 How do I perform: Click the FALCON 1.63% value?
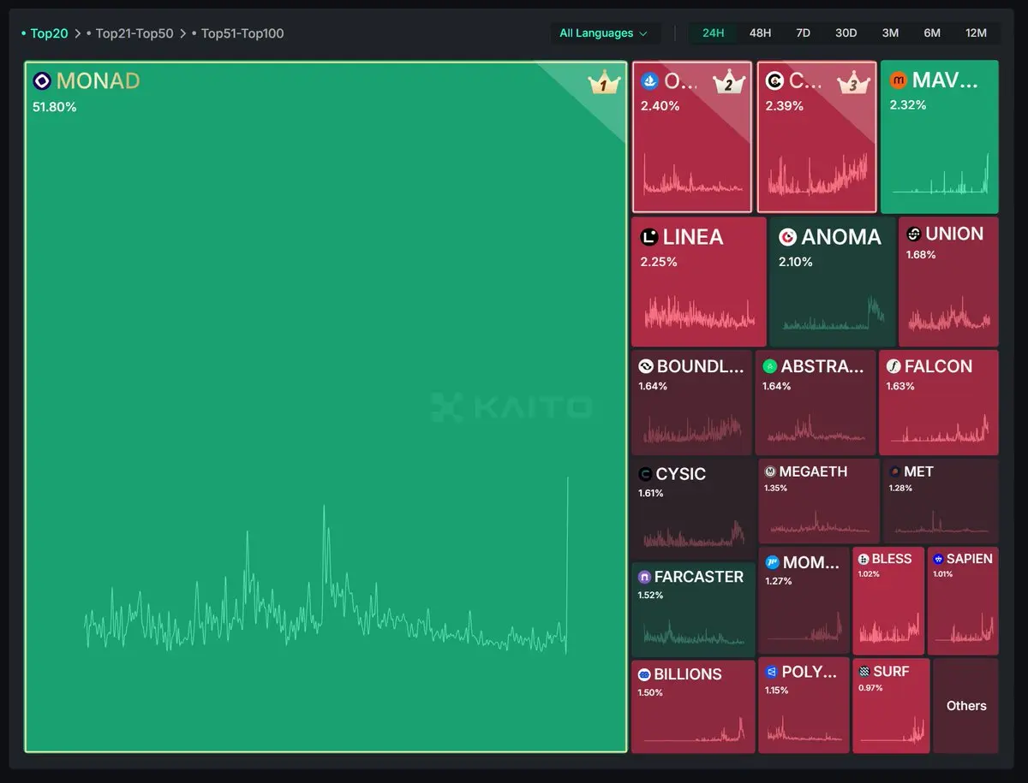click(900, 386)
